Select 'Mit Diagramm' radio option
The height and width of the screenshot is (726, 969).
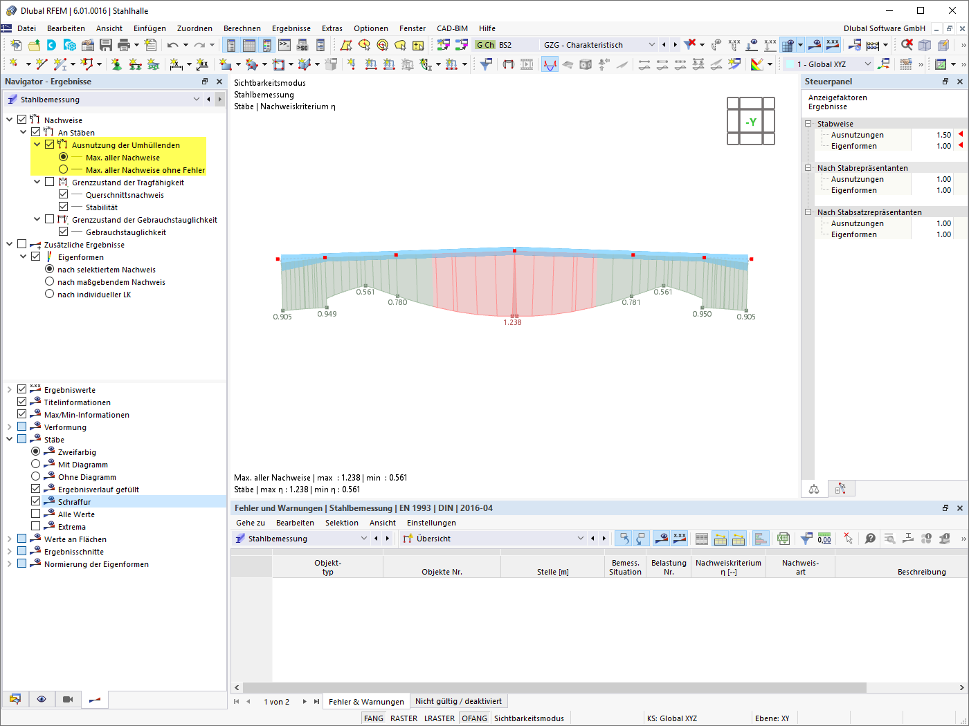36,464
